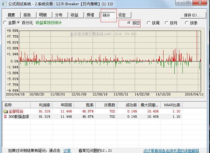The image size is (210, 153).
Task: Select the 金额 radio button
Action: 5,23
